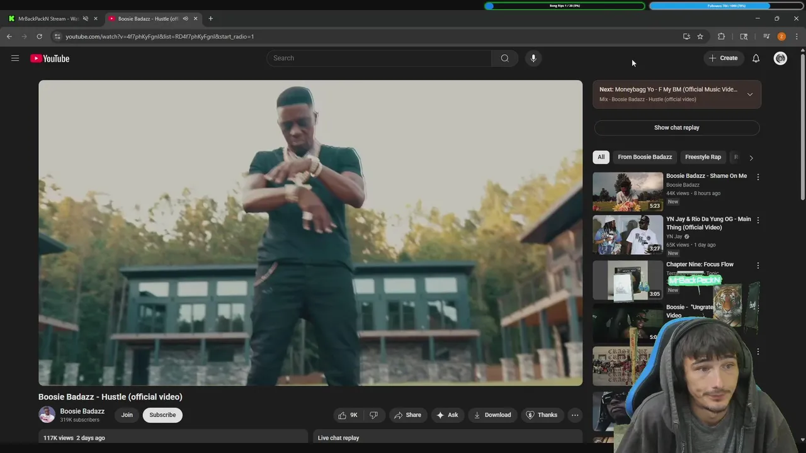Open options for Chapter Nine: Focus Flow
Viewport: 806px width, 453px height.
click(x=758, y=266)
